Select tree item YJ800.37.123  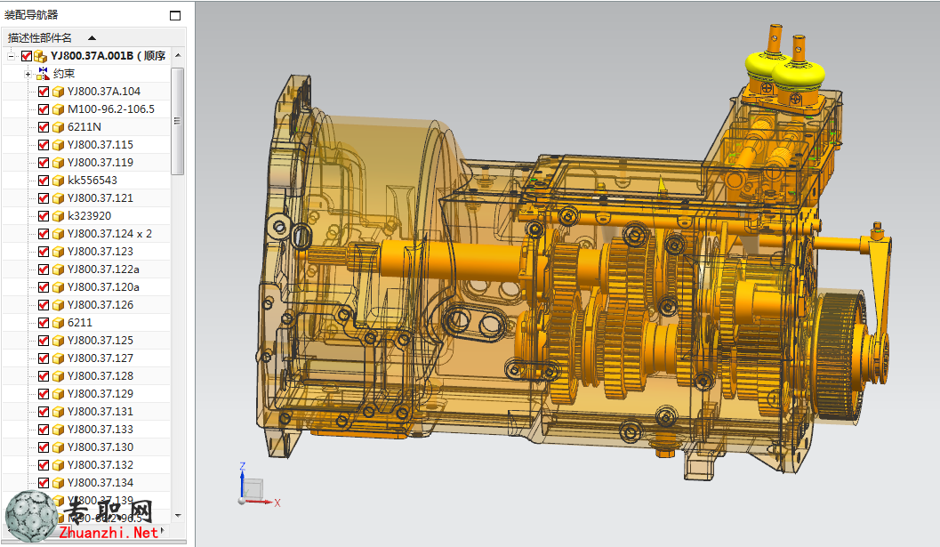87,252
